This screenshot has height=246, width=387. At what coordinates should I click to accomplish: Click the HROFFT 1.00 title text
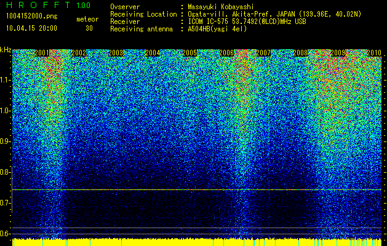click(49, 5)
